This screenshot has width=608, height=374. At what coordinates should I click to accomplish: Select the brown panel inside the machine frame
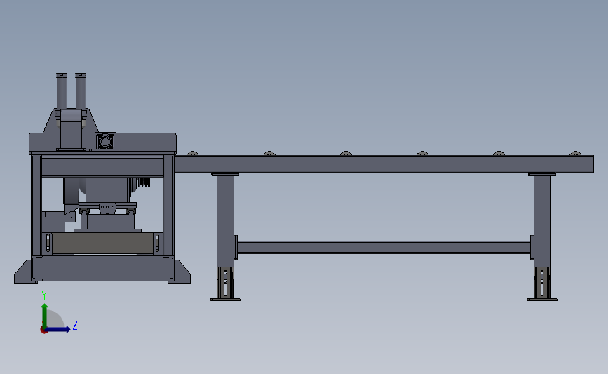(x=102, y=243)
